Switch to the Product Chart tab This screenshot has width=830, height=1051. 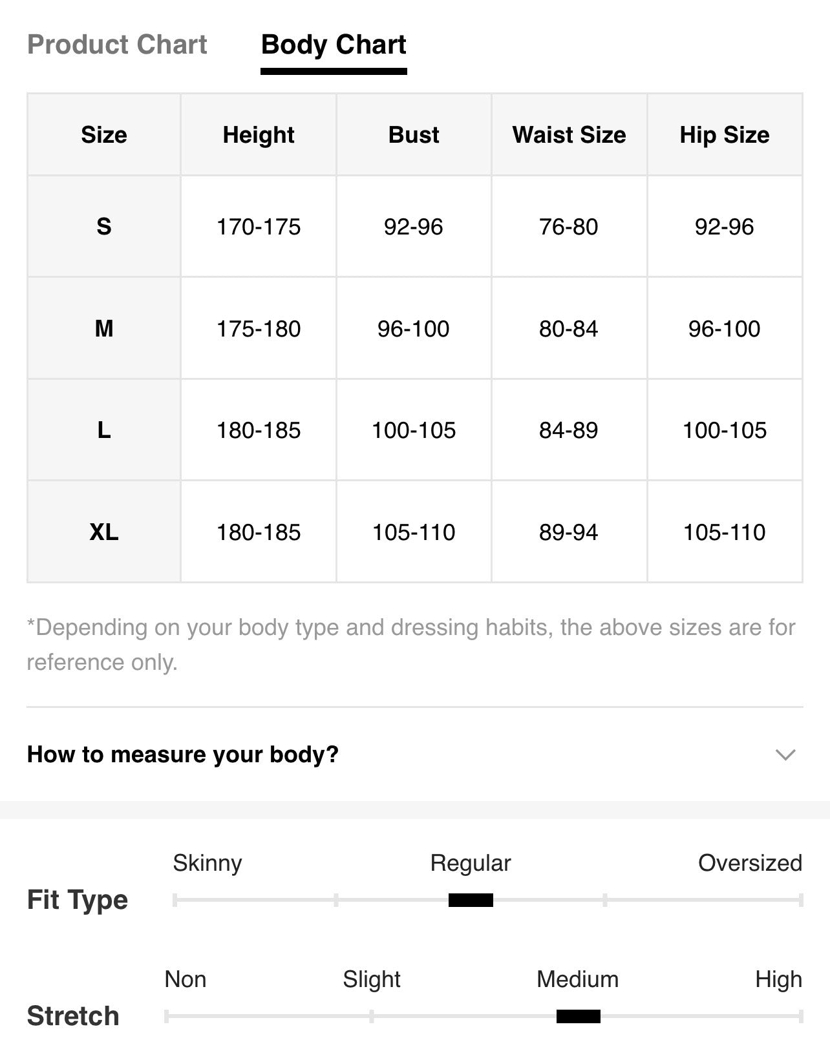coord(117,45)
